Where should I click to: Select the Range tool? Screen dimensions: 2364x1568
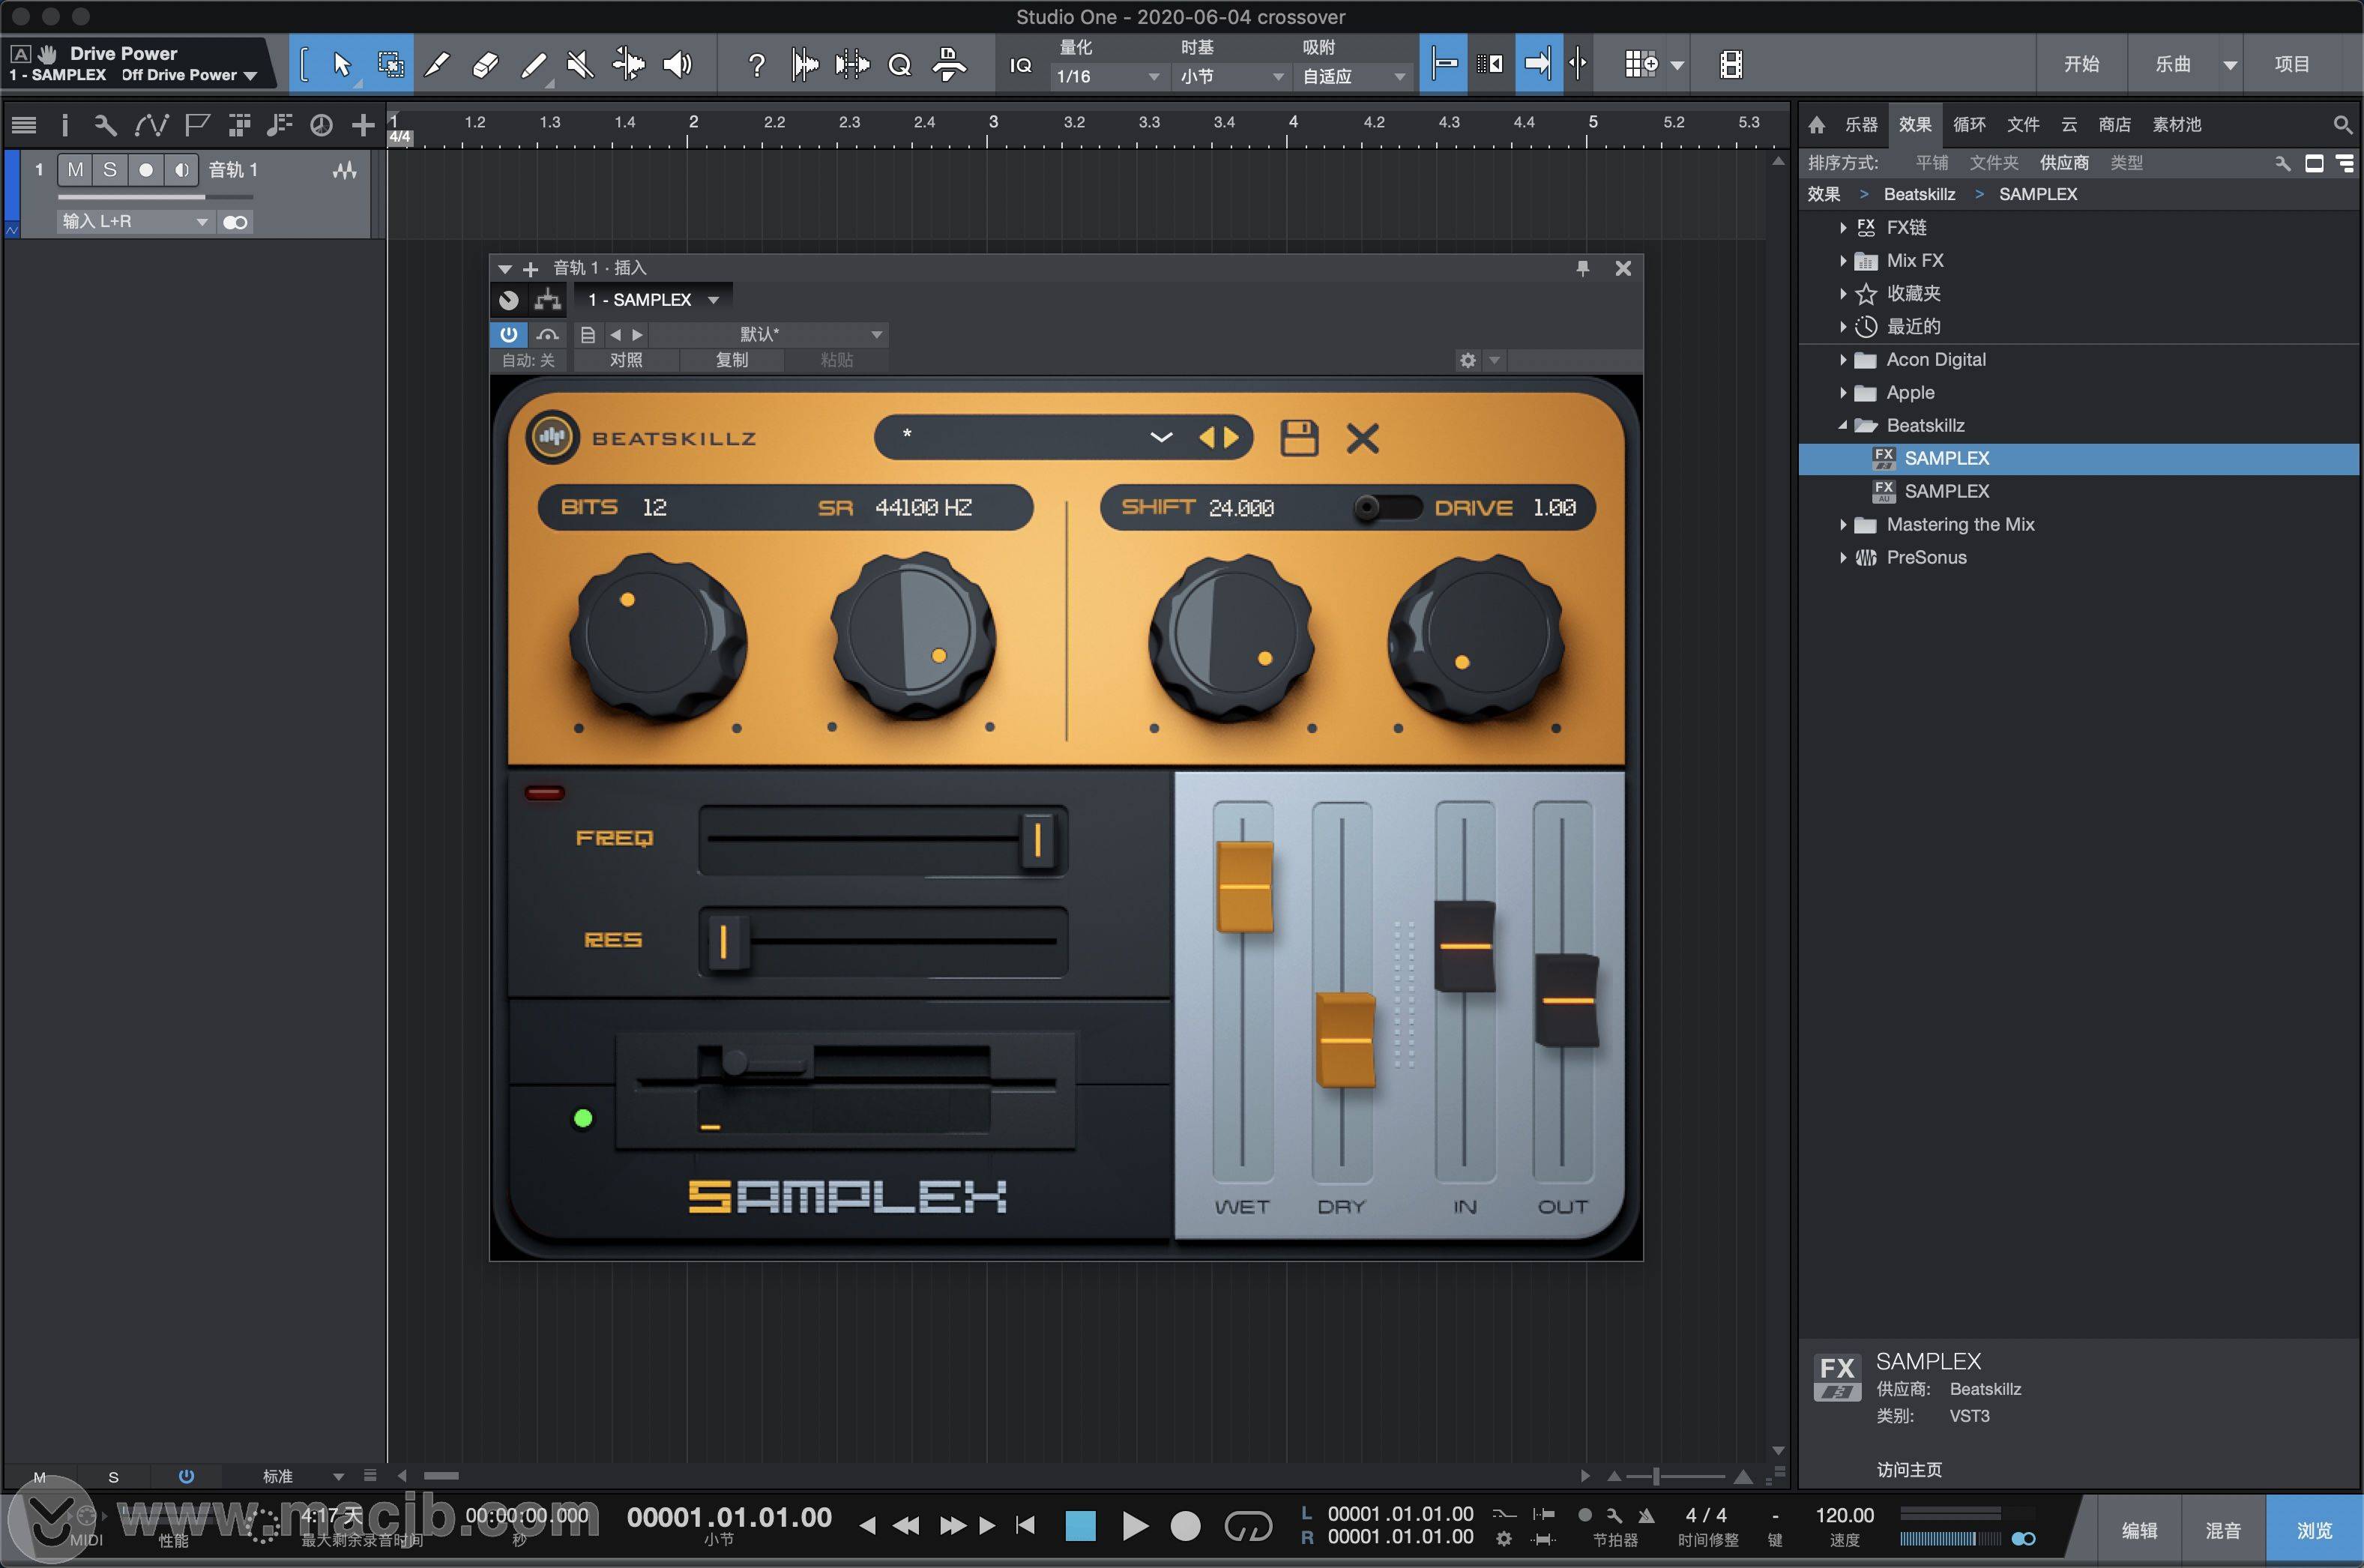click(x=391, y=65)
